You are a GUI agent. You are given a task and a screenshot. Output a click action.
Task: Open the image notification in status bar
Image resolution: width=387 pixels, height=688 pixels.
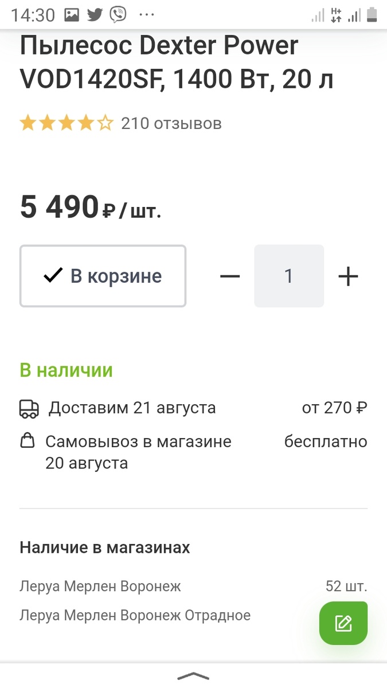pos(73,14)
